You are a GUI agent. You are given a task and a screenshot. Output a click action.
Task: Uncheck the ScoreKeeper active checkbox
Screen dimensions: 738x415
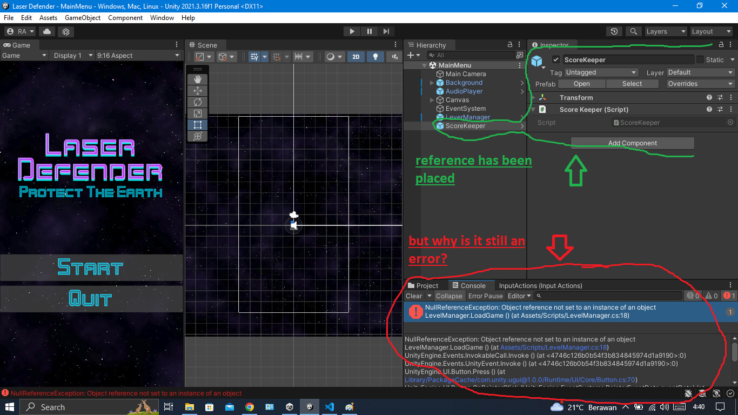(555, 59)
